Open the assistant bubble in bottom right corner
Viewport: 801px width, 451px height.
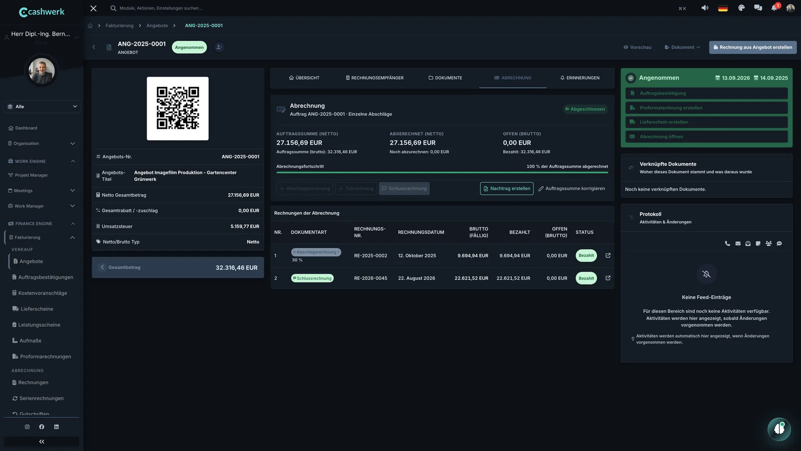[779, 429]
